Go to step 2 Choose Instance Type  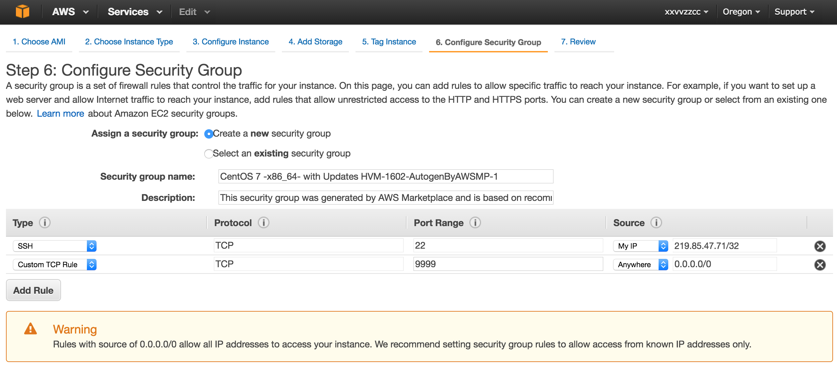click(x=129, y=42)
